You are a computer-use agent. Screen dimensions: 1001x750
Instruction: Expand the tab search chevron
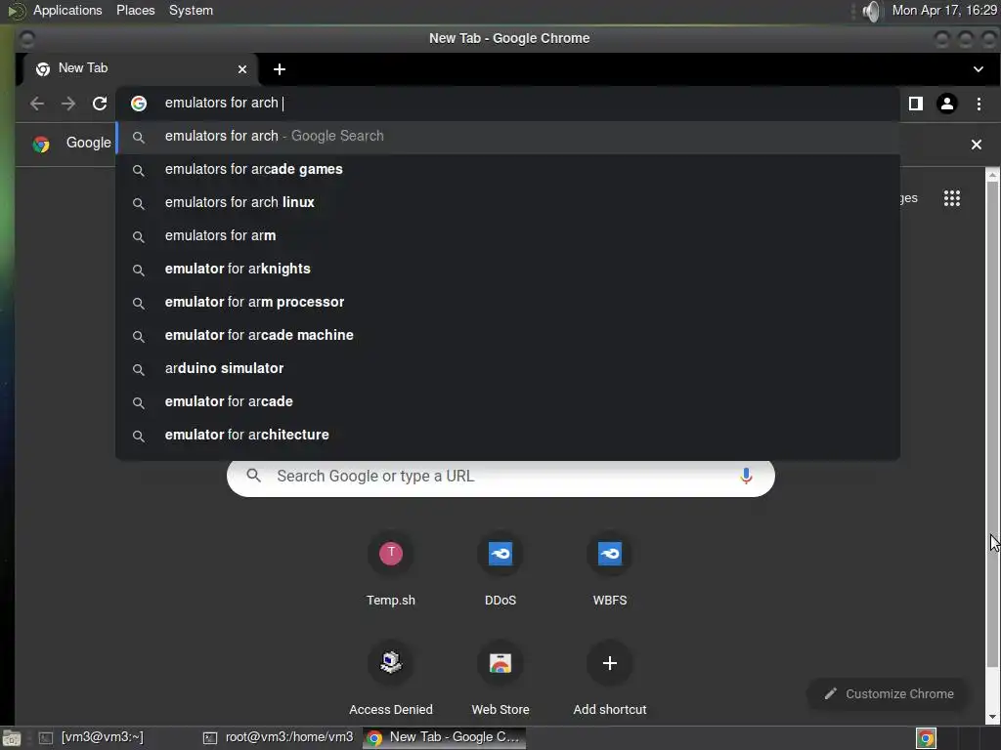978,69
